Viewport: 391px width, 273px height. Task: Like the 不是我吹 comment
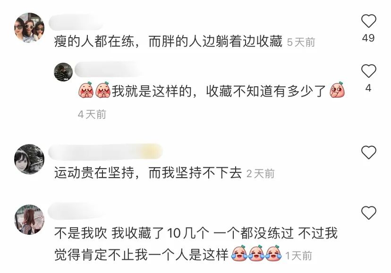click(x=368, y=213)
